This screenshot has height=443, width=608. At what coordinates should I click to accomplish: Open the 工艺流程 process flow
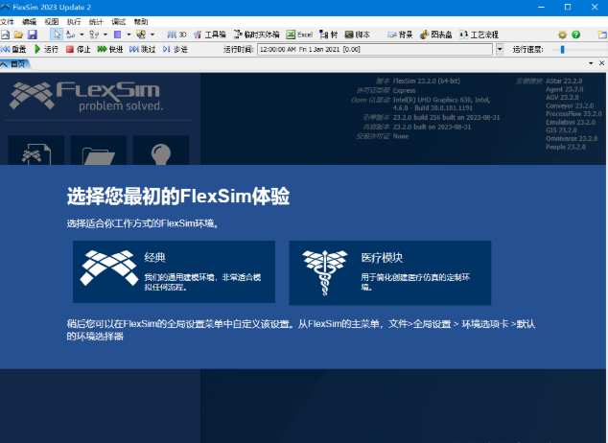click(x=479, y=35)
